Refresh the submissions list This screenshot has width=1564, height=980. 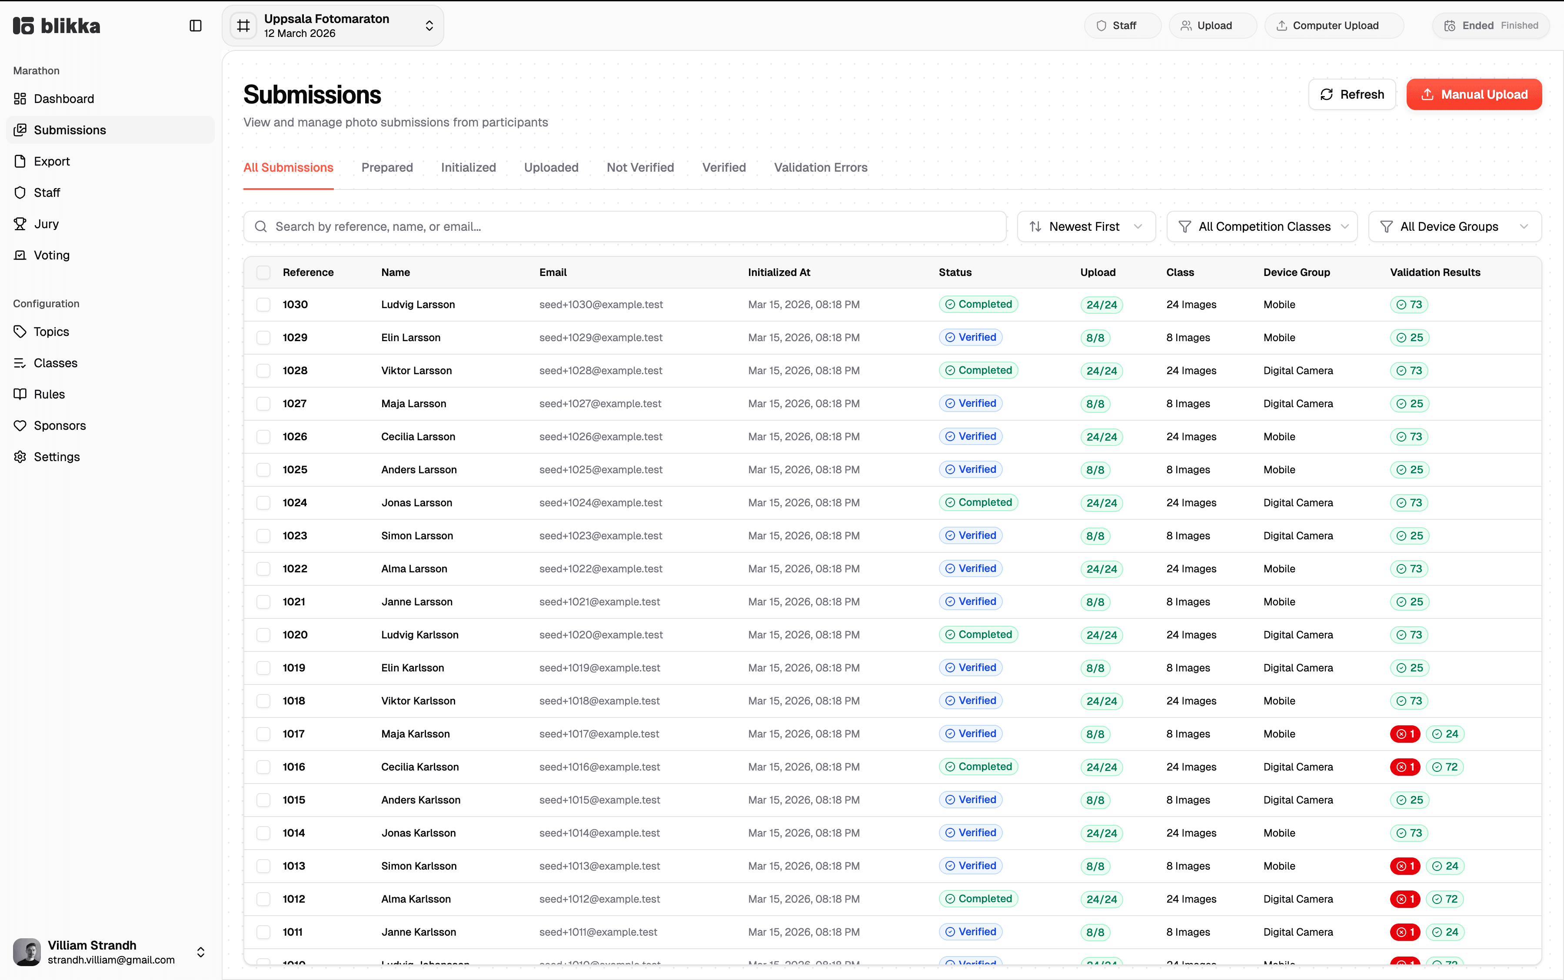(1352, 94)
